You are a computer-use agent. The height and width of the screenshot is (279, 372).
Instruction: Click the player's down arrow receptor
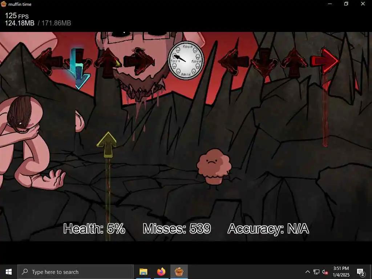pos(264,63)
